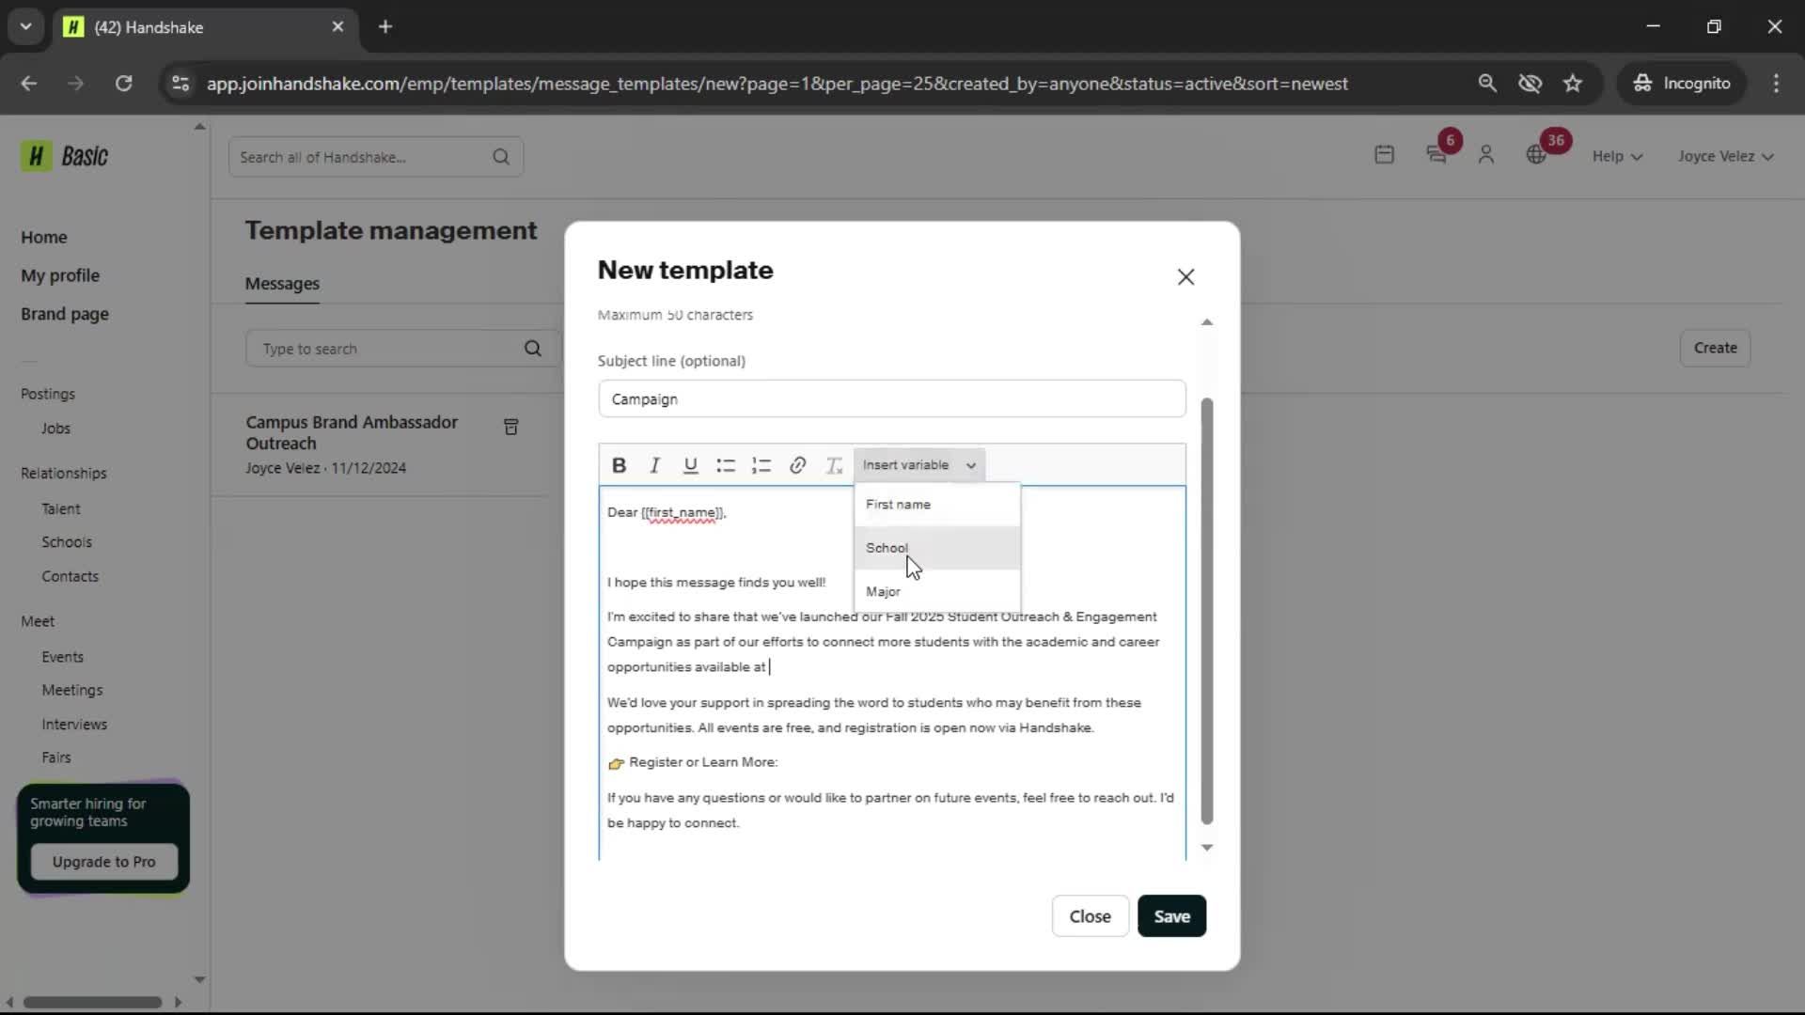The width and height of the screenshot is (1805, 1015).
Task: Open messages with 6 notifications
Action: pos(1436,155)
